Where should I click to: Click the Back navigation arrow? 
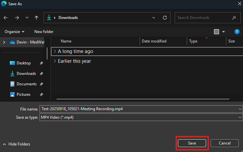coord(6,18)
